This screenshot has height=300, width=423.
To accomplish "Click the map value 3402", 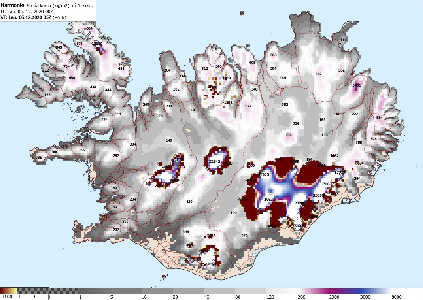I will pyautogui.click(x=357, y=85).
